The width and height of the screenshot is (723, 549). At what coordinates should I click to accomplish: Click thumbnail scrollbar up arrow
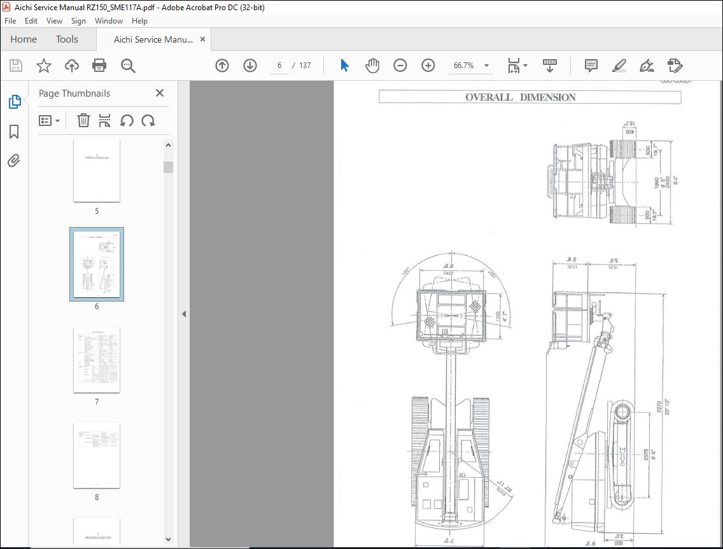pyautogui.click(x=168, y=145)
